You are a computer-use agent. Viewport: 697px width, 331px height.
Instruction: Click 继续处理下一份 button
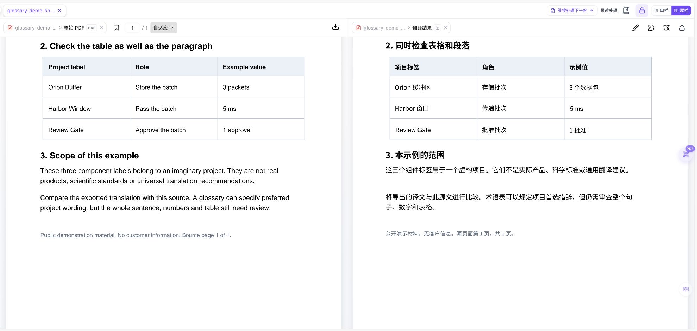coord(572,11)
